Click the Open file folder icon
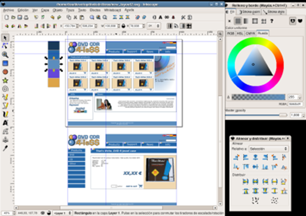Viewport: 306px width, 216px height. pos(13,17)
